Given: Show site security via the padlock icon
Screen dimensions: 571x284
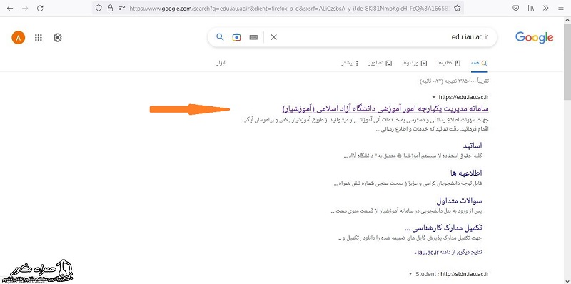Looking at the screenshot, I should coord(110,8).
